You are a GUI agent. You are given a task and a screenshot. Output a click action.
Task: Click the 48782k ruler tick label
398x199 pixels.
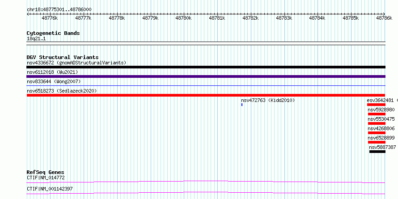click(x=250, y=18)
